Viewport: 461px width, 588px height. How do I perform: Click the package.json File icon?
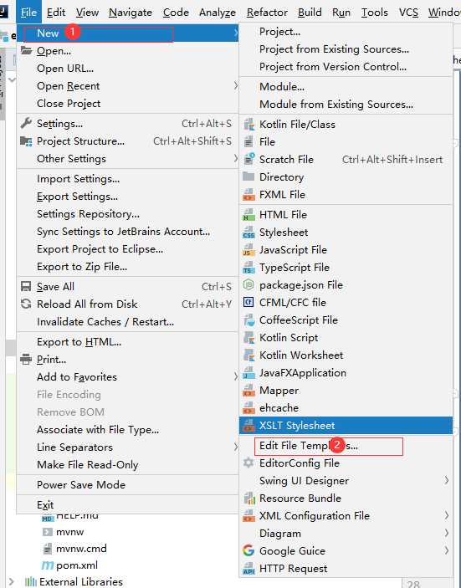pos(248,285)
